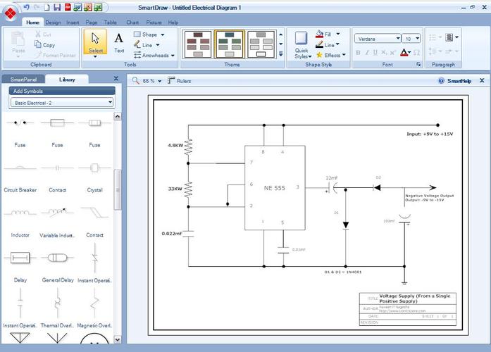Toggle bold text formatting
The height and width of the screenshot is (352, 491).
(358, 53)
